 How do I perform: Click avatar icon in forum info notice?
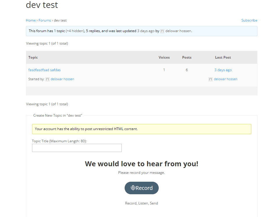pos(162,31)
